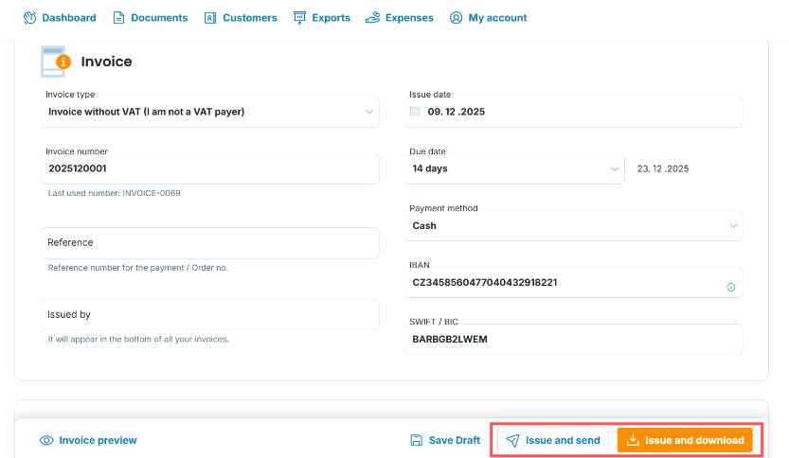Focus the Invoice number field

click(x=210, y=168)
